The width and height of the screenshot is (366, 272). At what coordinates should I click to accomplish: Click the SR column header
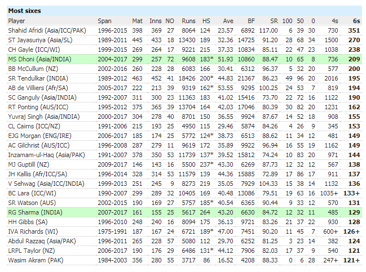coord(274,21)
